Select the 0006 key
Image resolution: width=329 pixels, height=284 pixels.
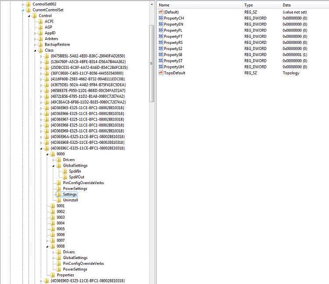61,234
